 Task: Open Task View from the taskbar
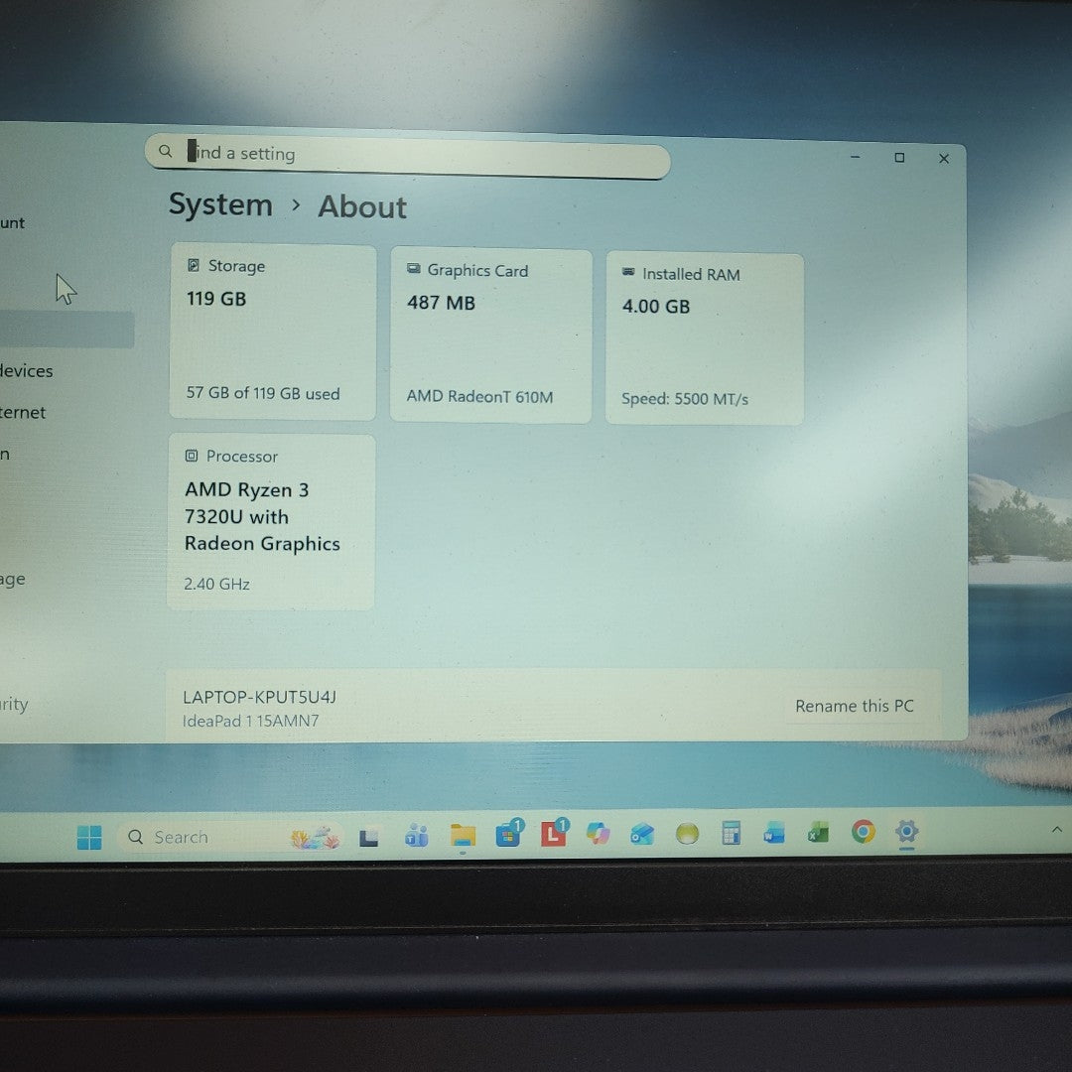tap(369, 837)
